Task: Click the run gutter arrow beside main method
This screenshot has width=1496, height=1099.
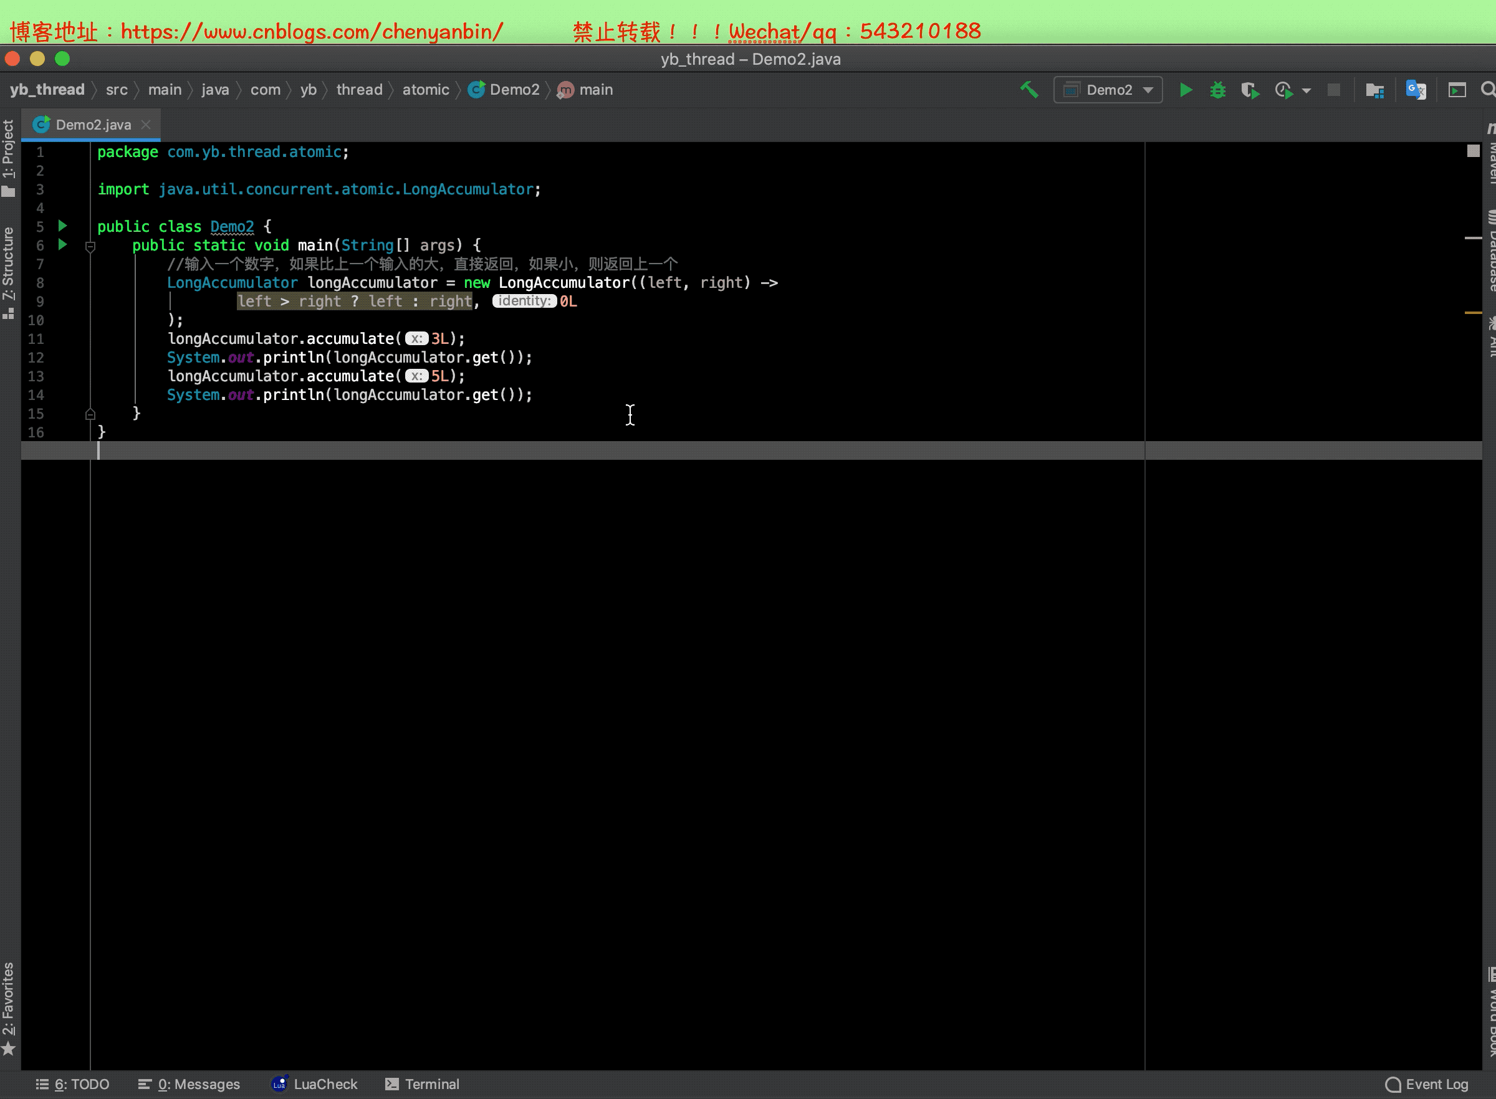Action: click(62, 245)
